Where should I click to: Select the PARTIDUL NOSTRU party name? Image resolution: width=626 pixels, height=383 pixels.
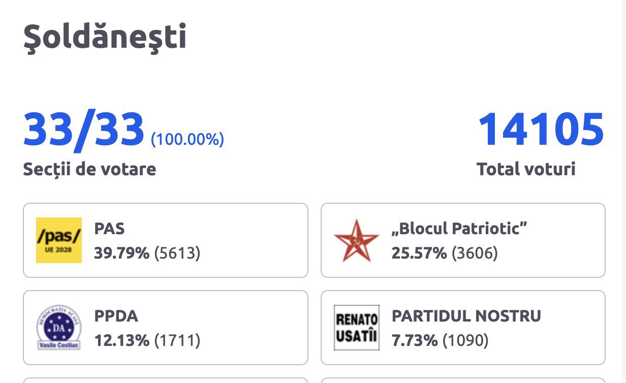point(466,316)
